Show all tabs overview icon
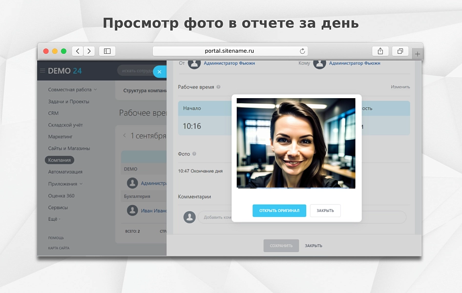462x293 pixels. pos(400,51)
